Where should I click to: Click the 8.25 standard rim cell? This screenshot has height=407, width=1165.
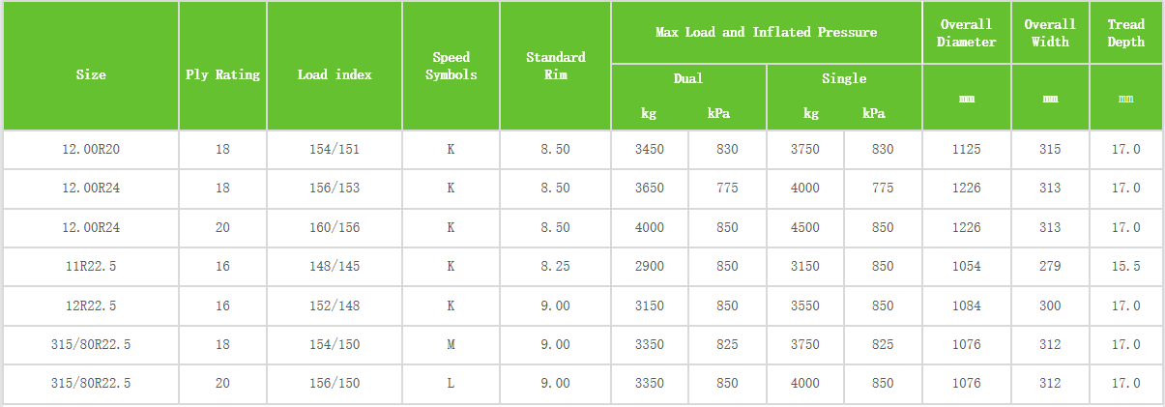pyautogui.click(x=555, y=266)
